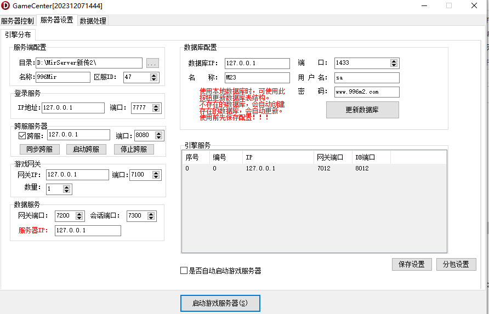Increase the database 端口 1433 spinner

pyautogui.click(x=394, y=61)
